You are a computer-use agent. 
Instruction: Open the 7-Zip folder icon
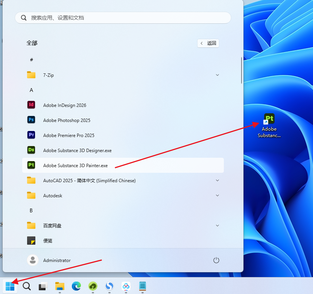click(31, 75)
